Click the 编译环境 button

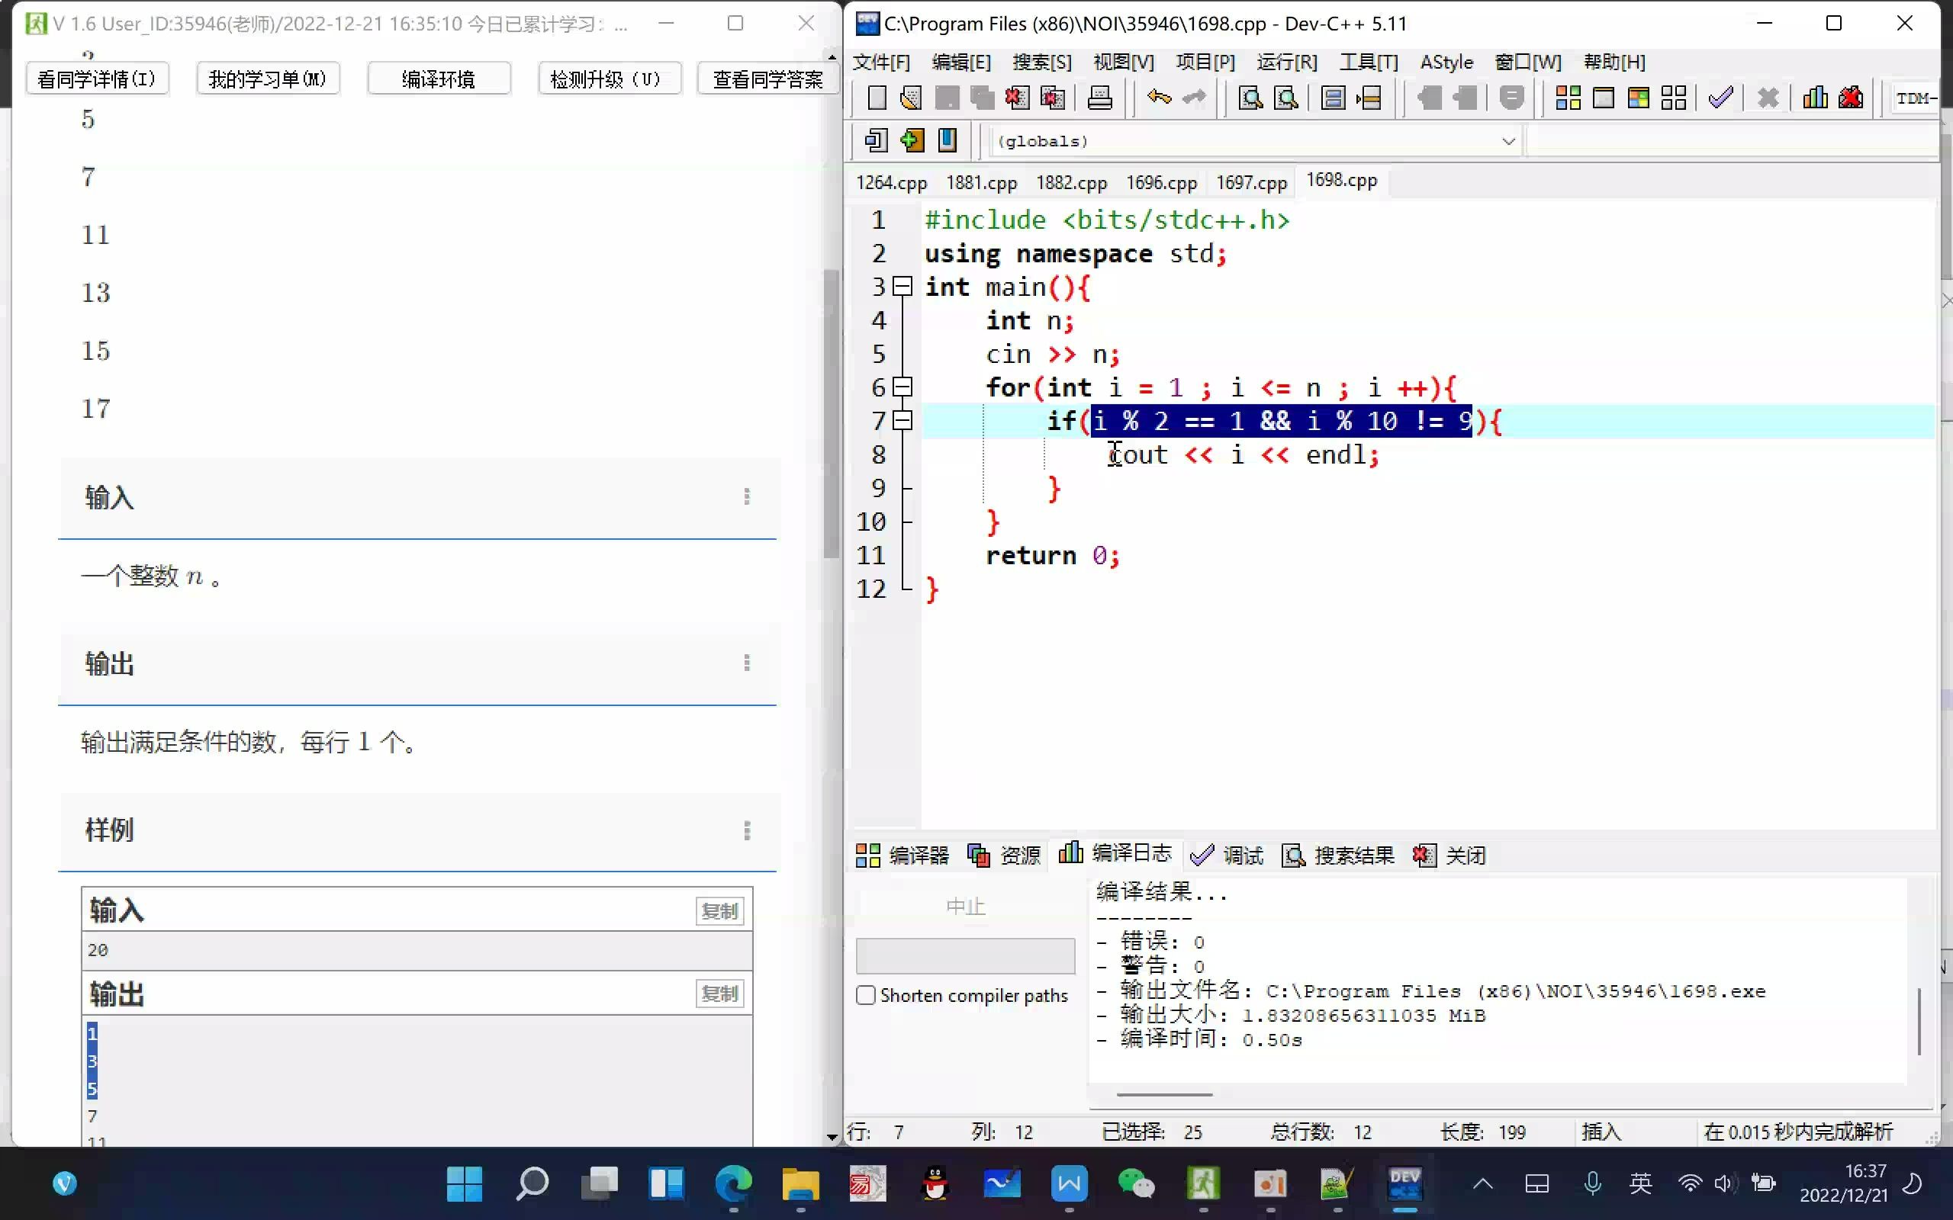[437, 77]
